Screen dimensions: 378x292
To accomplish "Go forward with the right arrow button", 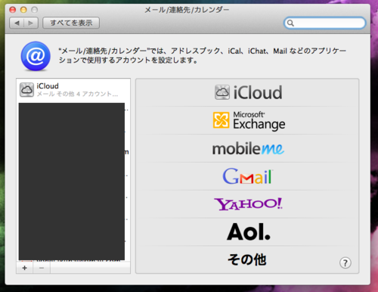I will [31, 23].
